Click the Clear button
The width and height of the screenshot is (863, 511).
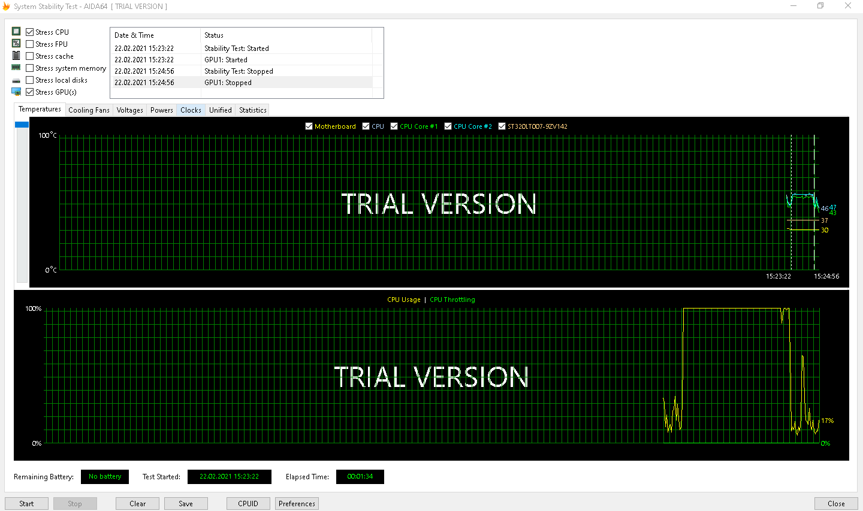(137, 504)
